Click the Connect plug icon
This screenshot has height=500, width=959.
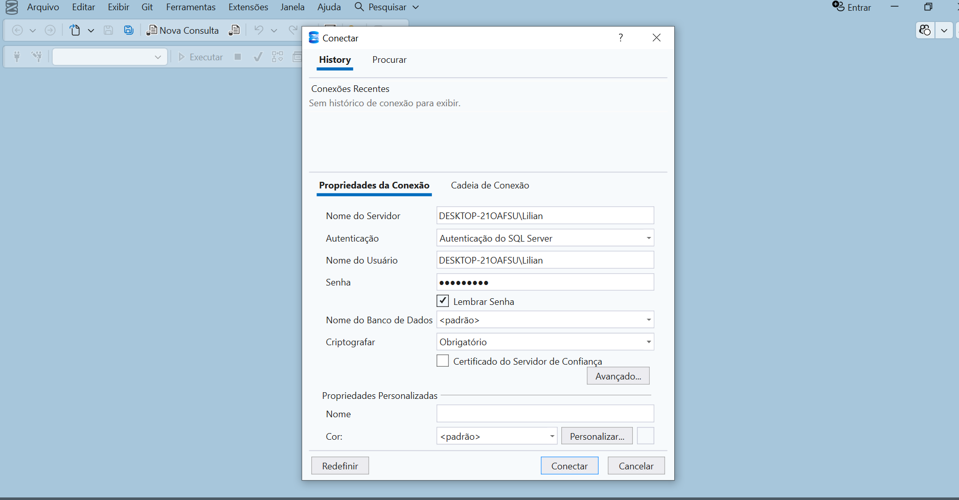[x=17, y=57]
